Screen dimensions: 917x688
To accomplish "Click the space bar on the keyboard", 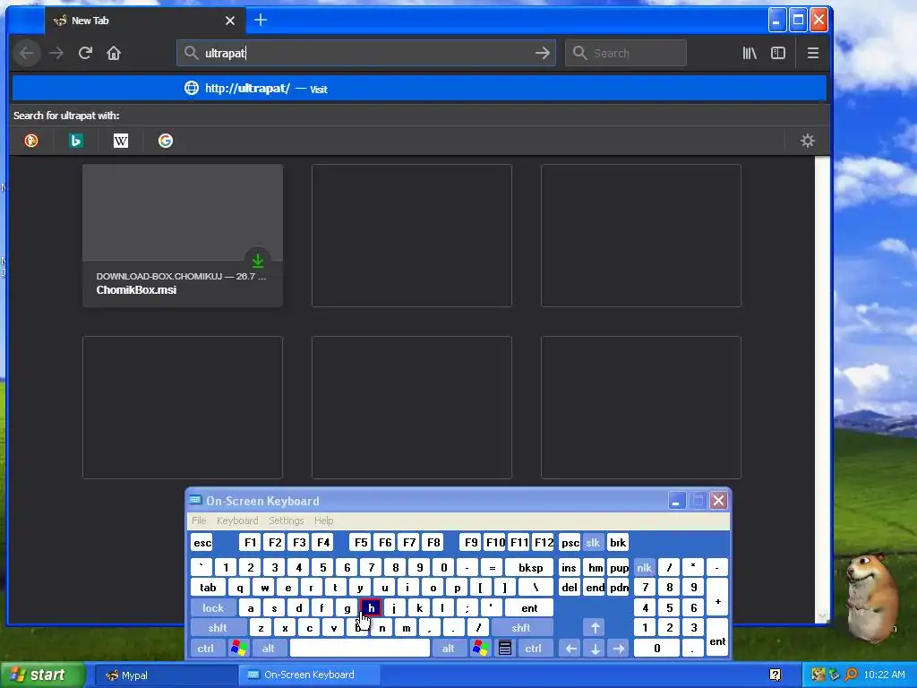I will click(x=360, y=649).
